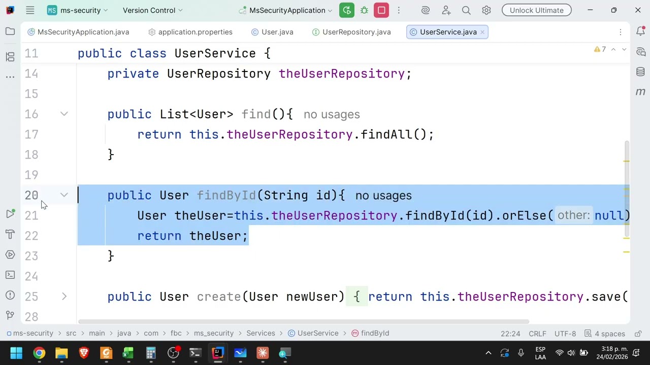
Task: Change file encoding via UTF-8 widget
Action: click(565, 334)
